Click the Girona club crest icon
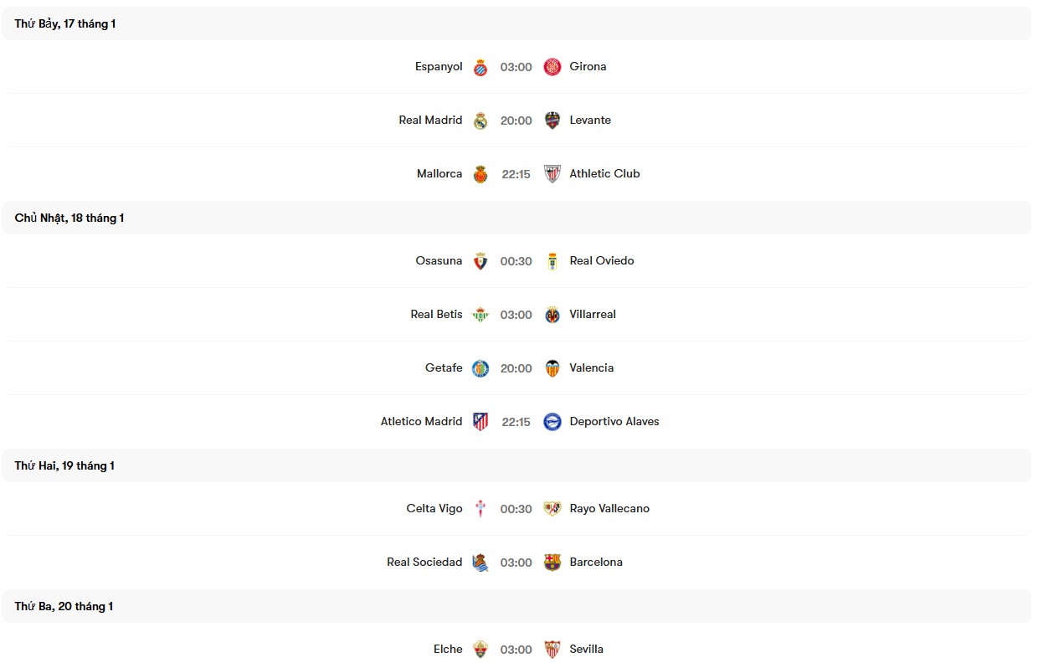Viewport: 1038px width, 668px height. [552, 67]
